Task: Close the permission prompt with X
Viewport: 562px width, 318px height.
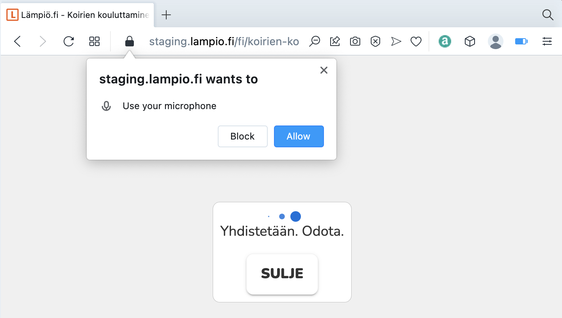Action: pyautogui.click(x=324, y=70)
